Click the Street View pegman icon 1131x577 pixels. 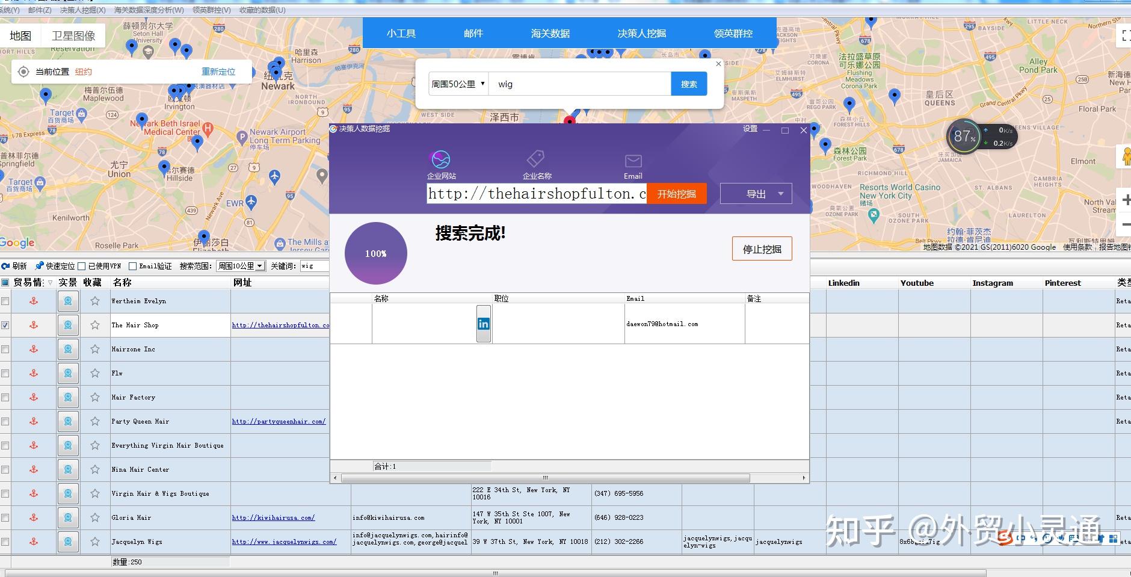coord(1126,156)
